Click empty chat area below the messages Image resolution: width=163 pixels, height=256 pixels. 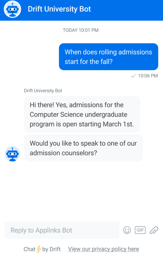click(x=81, y=191)
